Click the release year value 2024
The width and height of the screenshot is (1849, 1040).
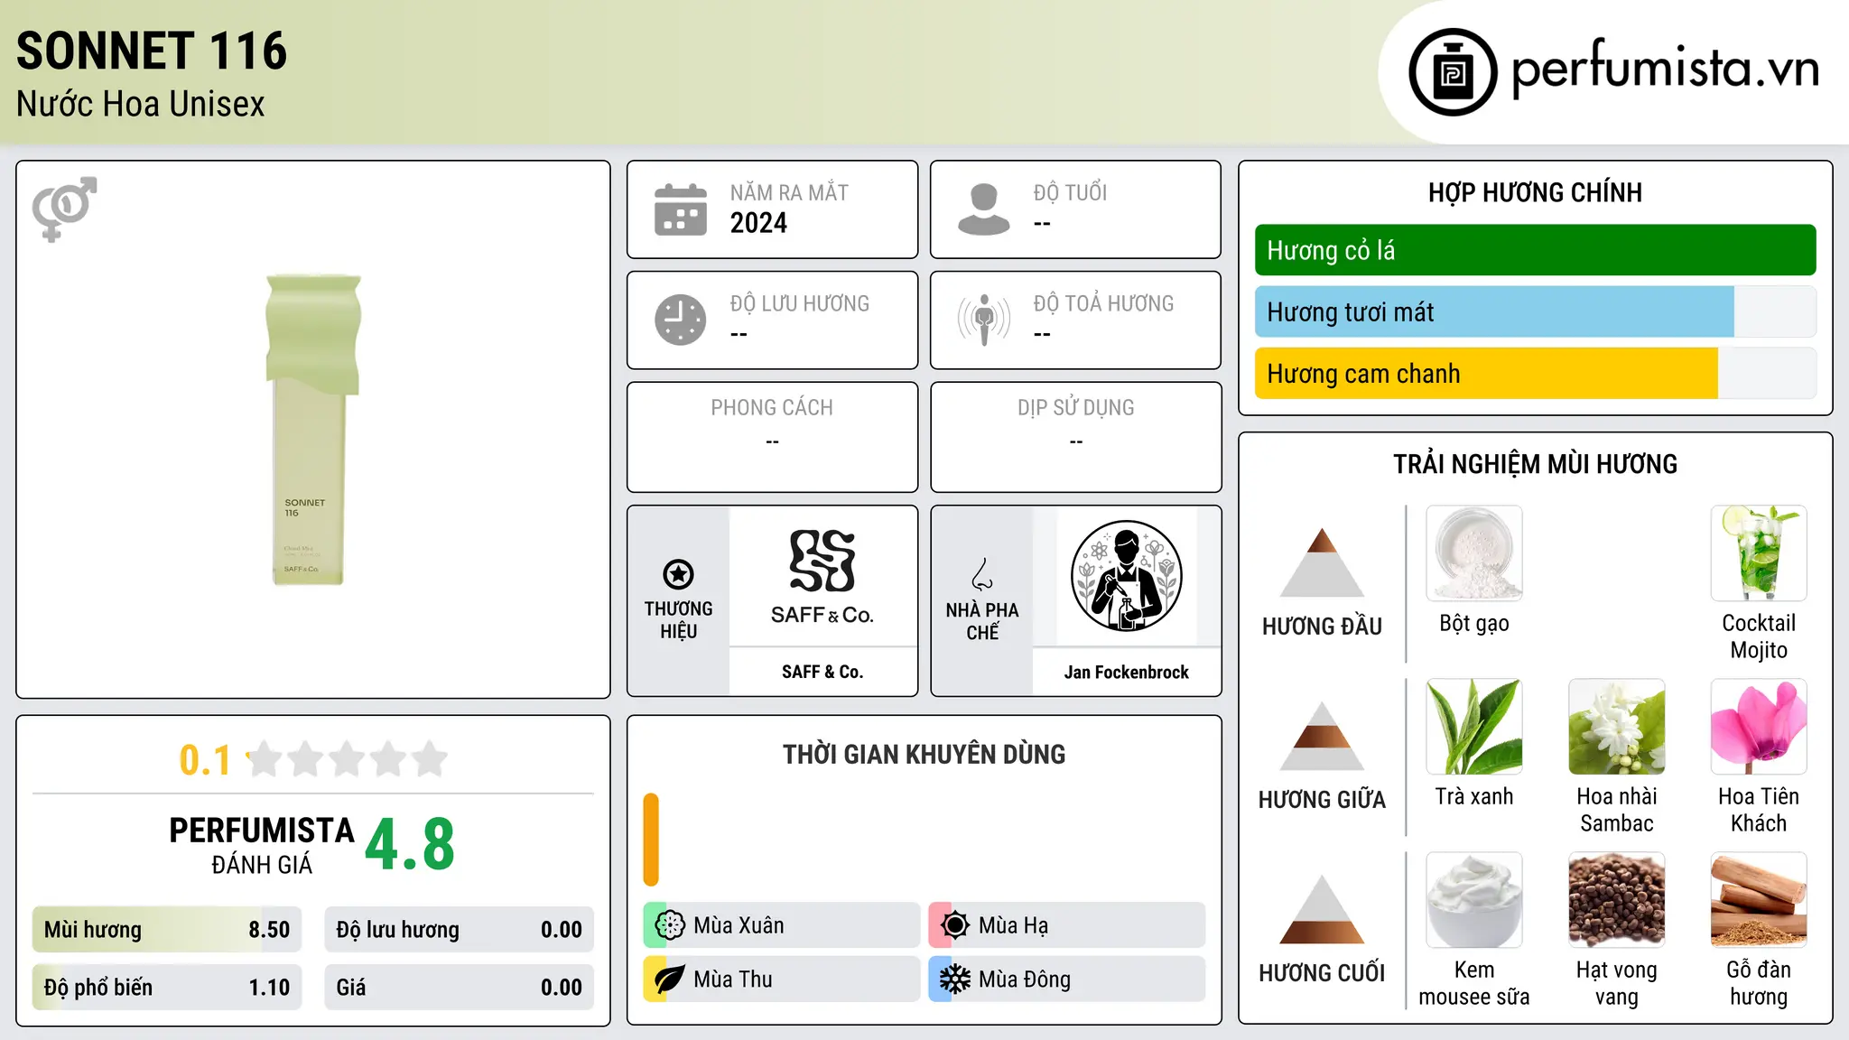pos(758,223)
